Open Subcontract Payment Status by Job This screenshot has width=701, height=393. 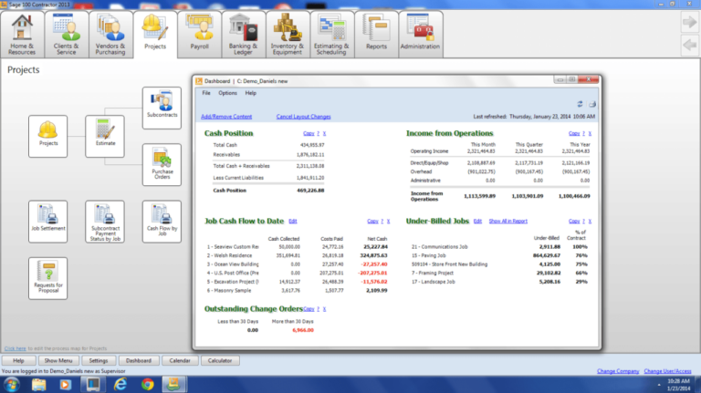click(x=104, y=222)
